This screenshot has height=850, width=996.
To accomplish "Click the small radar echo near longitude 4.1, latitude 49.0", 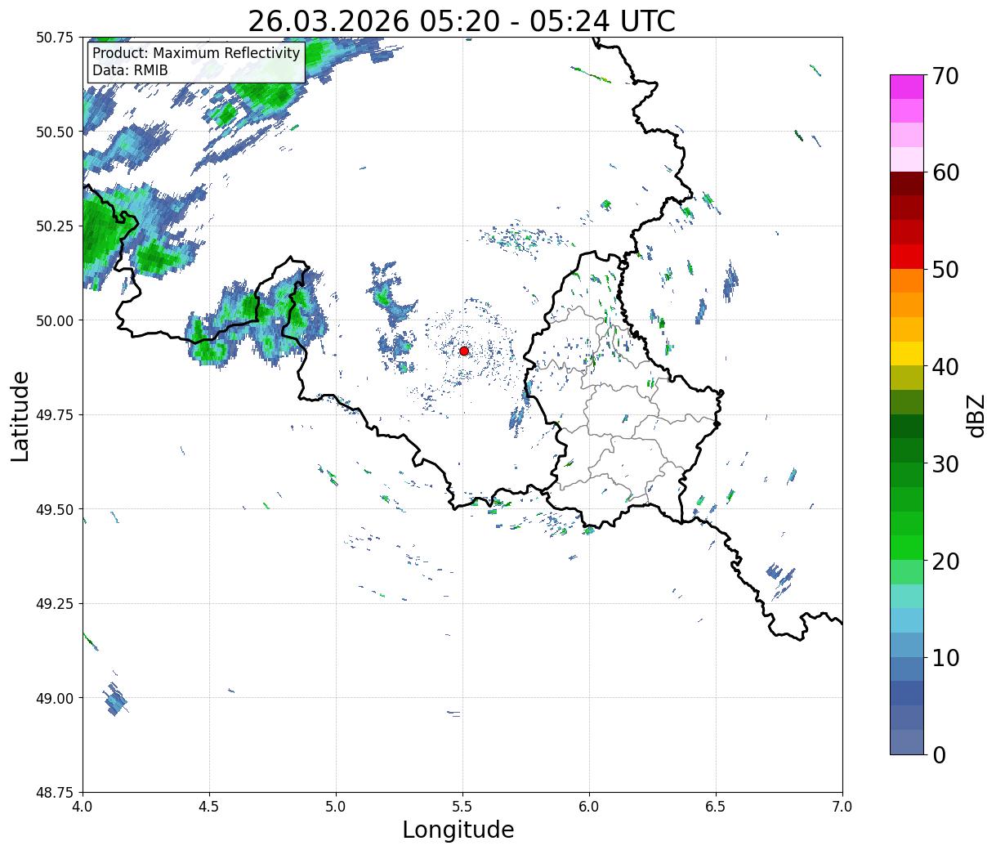I will point(115,700).
